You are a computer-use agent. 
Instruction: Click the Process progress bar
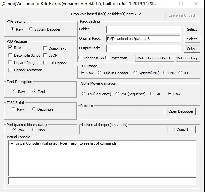tap(122, 111)
